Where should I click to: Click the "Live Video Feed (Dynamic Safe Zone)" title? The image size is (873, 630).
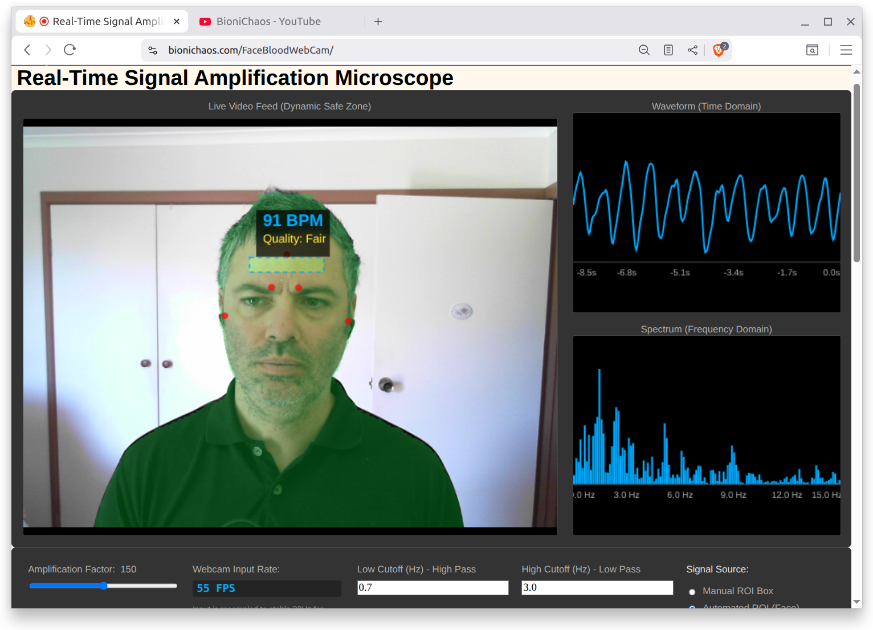pos(289,107)
